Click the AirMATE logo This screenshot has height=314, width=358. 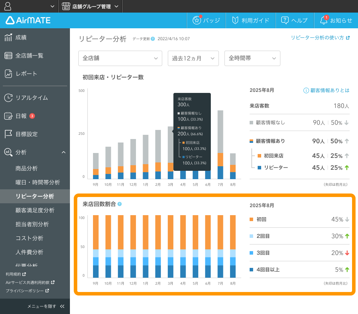(28, 20)
